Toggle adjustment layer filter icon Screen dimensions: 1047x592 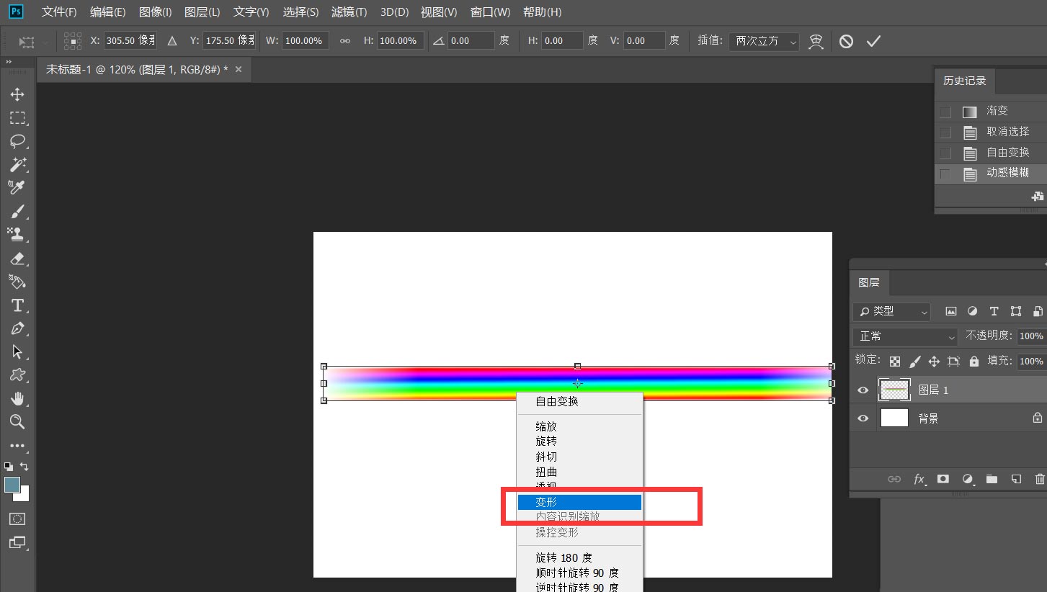pos(972,312)
